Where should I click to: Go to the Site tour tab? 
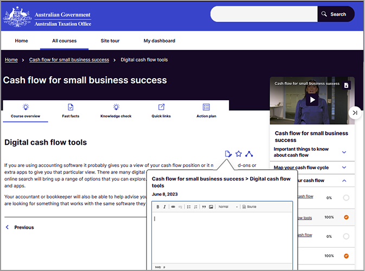pos(110,41)
